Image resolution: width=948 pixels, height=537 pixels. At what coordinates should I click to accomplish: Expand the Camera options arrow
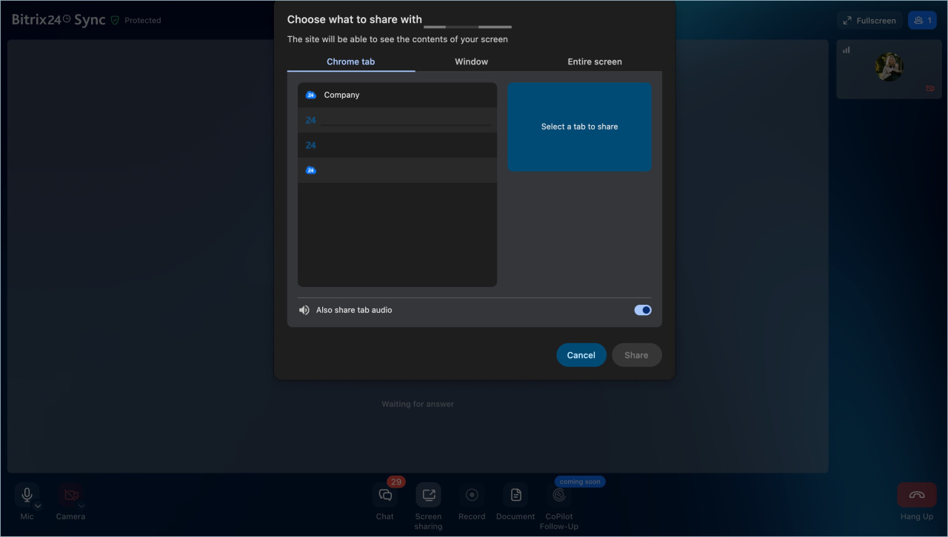click(81, 506)
